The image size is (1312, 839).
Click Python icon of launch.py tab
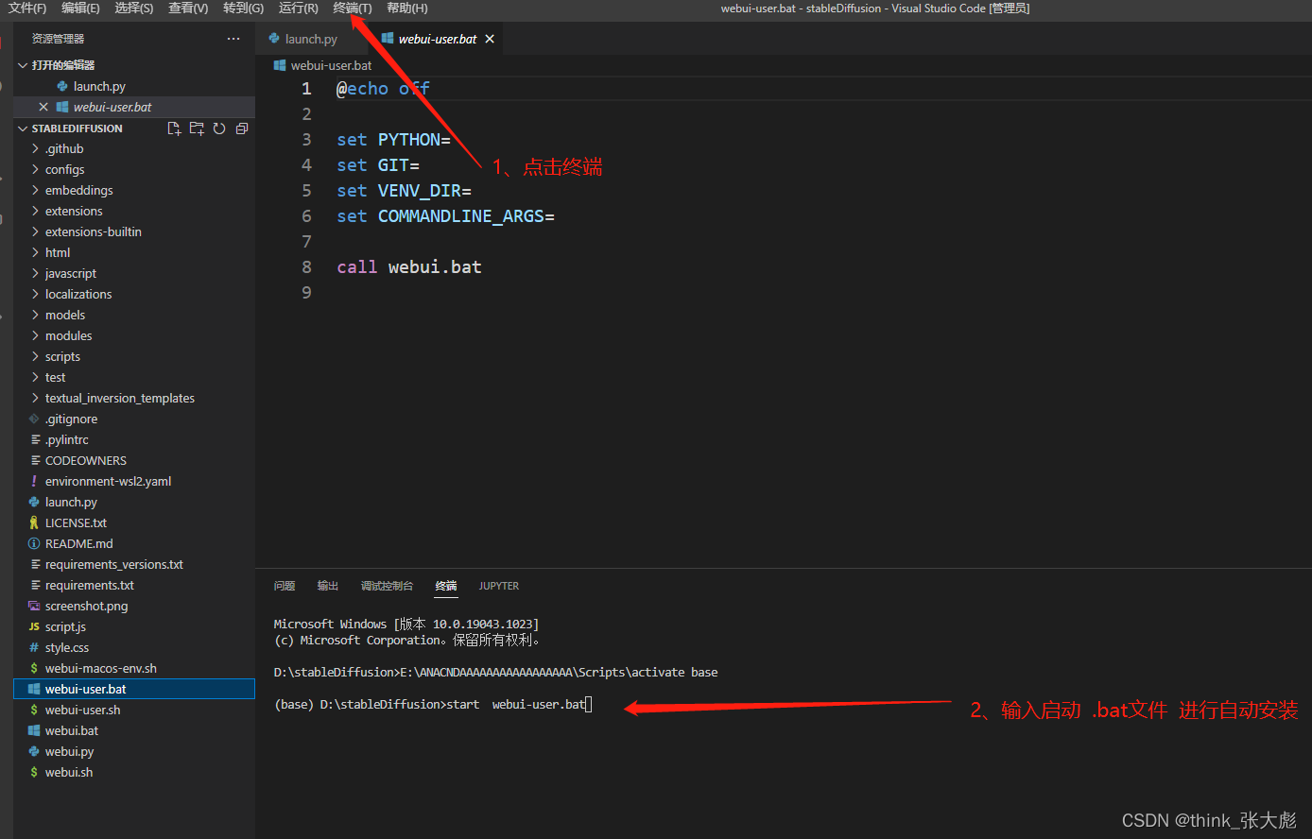[x=274, y=39]
